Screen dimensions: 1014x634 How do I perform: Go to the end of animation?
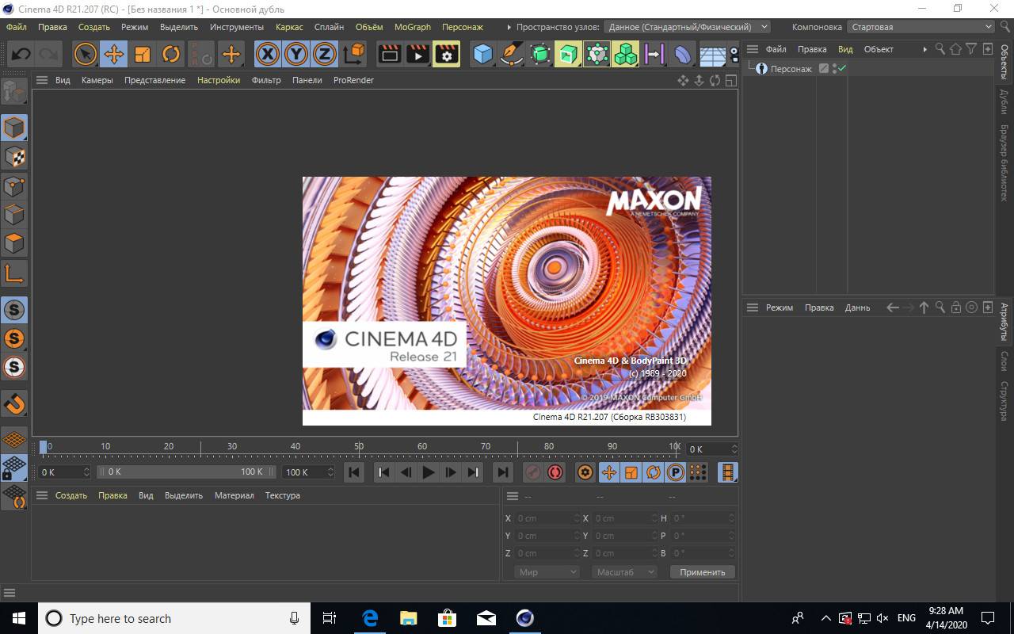(502, 472)
